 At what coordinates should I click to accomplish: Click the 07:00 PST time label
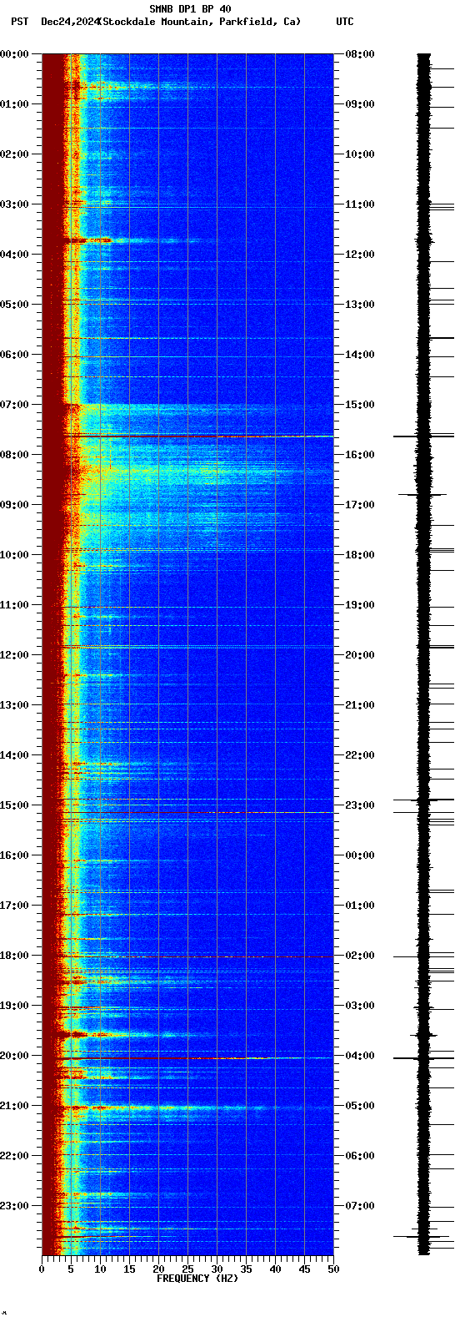point(15,405)
